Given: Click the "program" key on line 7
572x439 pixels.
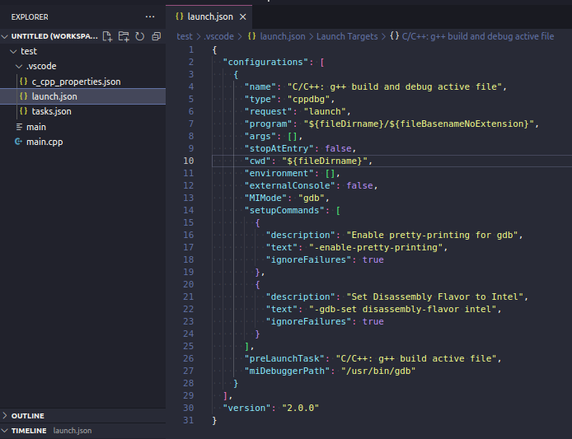Looking at the screenshot, I should [x=268, y=124].
